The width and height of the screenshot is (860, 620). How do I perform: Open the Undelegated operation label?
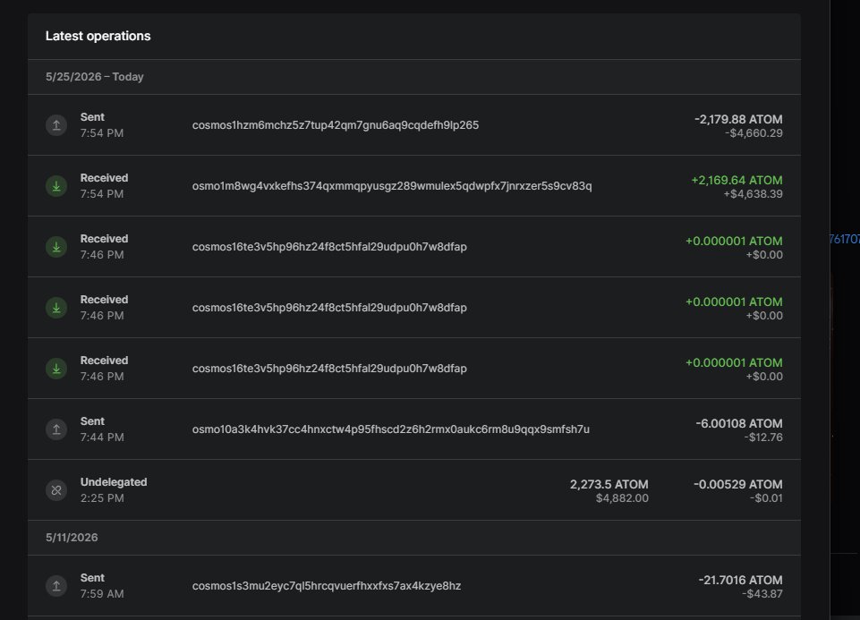(114, 482)
